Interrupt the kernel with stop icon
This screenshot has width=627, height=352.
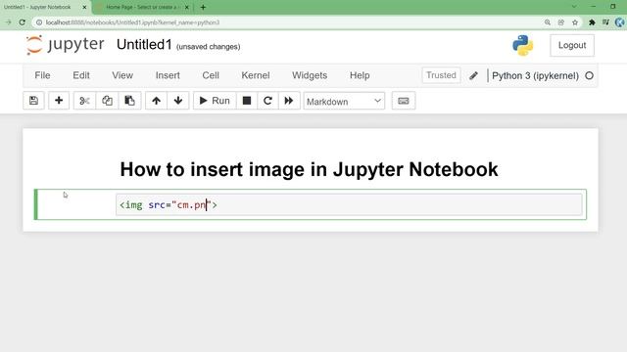247,101
